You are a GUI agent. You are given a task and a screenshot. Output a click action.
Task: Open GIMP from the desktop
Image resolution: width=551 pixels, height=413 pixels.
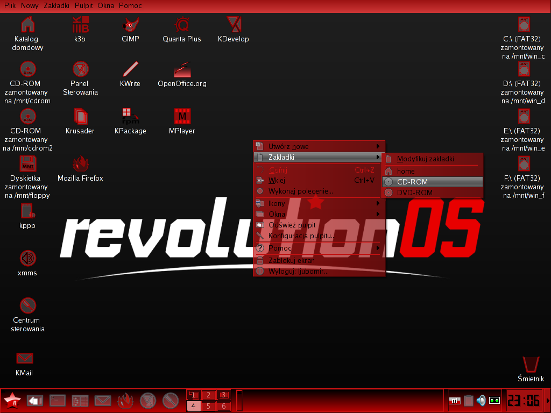(131, 25)
